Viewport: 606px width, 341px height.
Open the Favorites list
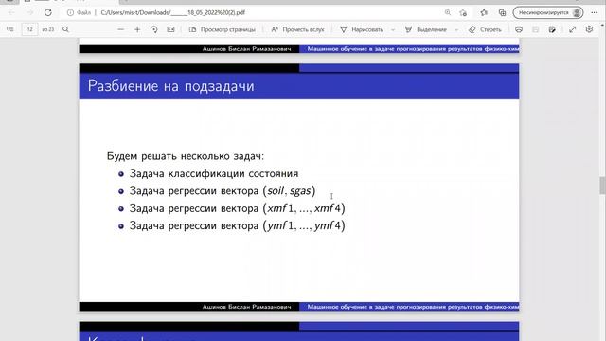click(484, 12)
